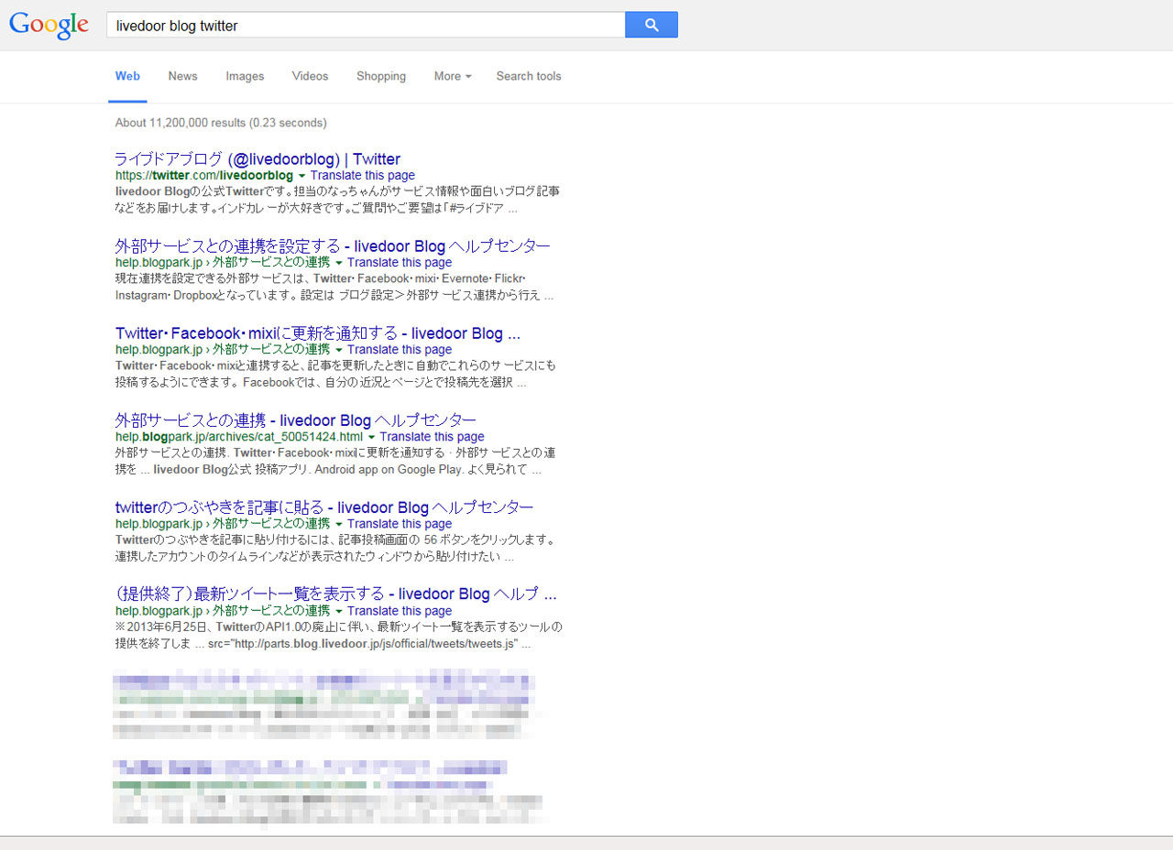Expand arrow next to archives/cat_50051424.html URL

(371, 437)
